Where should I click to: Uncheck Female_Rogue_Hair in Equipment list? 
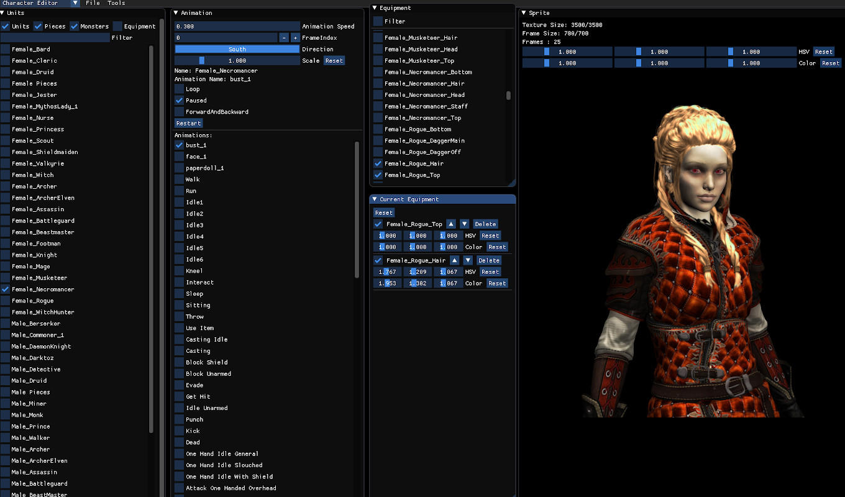coord(378,163)
